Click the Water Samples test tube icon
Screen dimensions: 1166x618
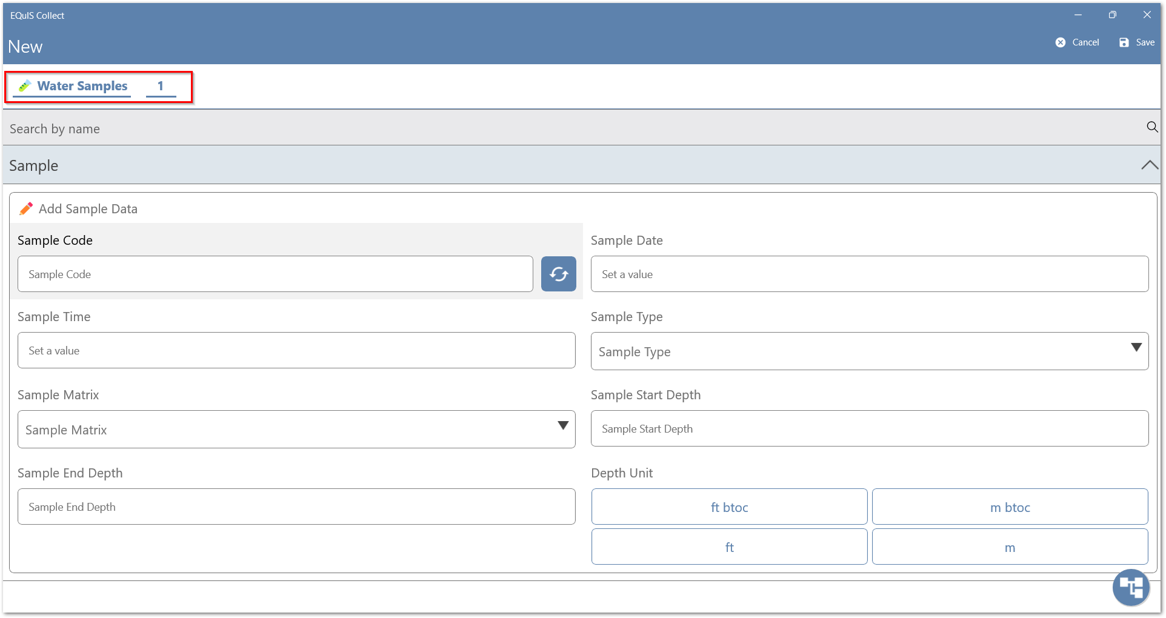tap(25, 86)
